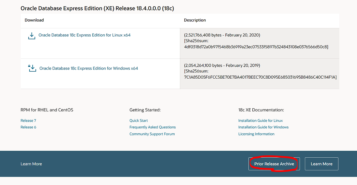Select the text 2,054,264,100 bytes - February 20, 2019
The height and width of the screenshot is (185, 357).
coord(222,66)
